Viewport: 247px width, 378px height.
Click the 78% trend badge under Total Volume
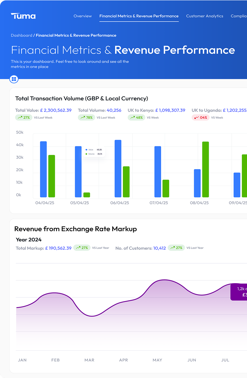[86, 117]
